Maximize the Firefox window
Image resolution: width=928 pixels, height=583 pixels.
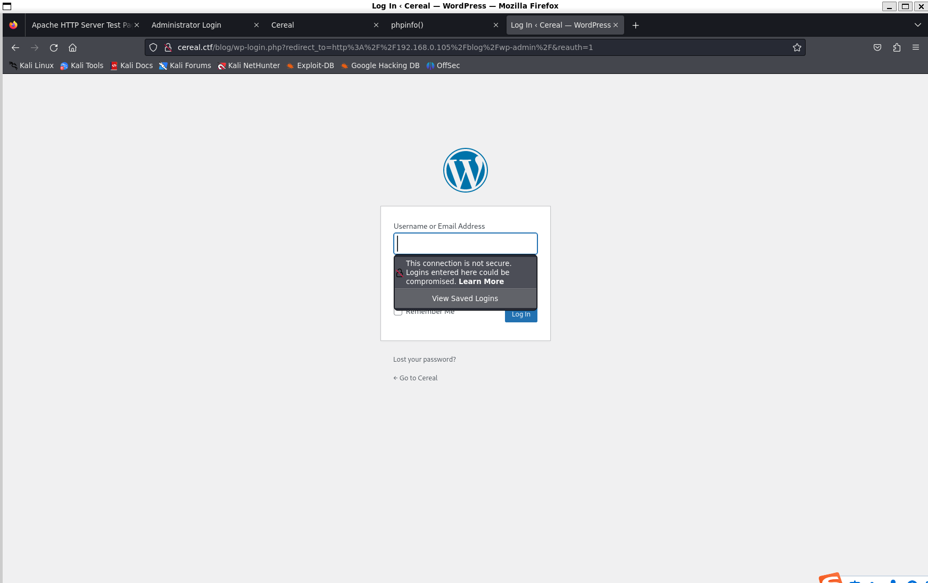(905, 6)
